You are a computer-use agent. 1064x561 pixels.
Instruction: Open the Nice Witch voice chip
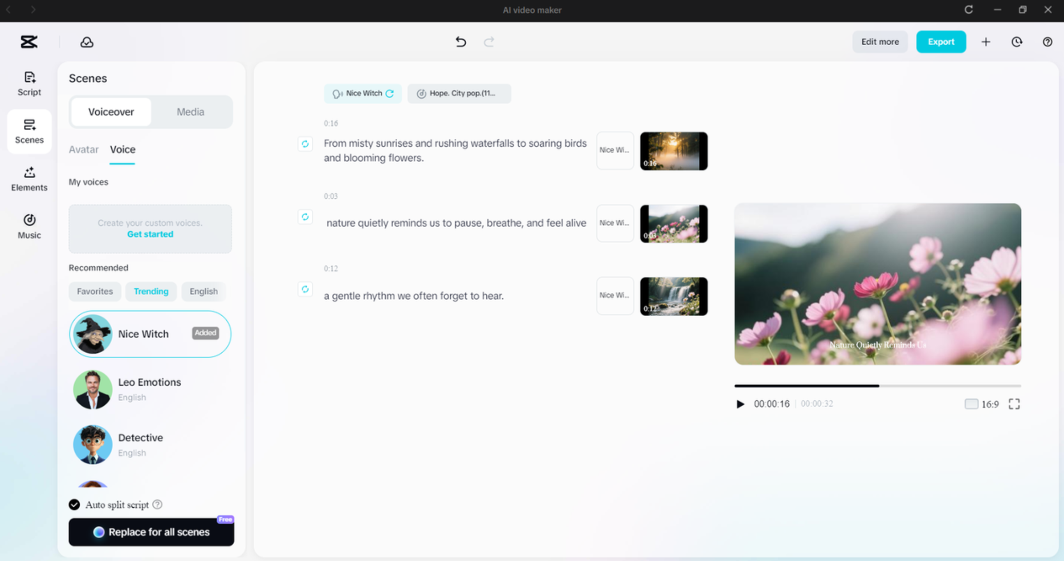(363, 94)
